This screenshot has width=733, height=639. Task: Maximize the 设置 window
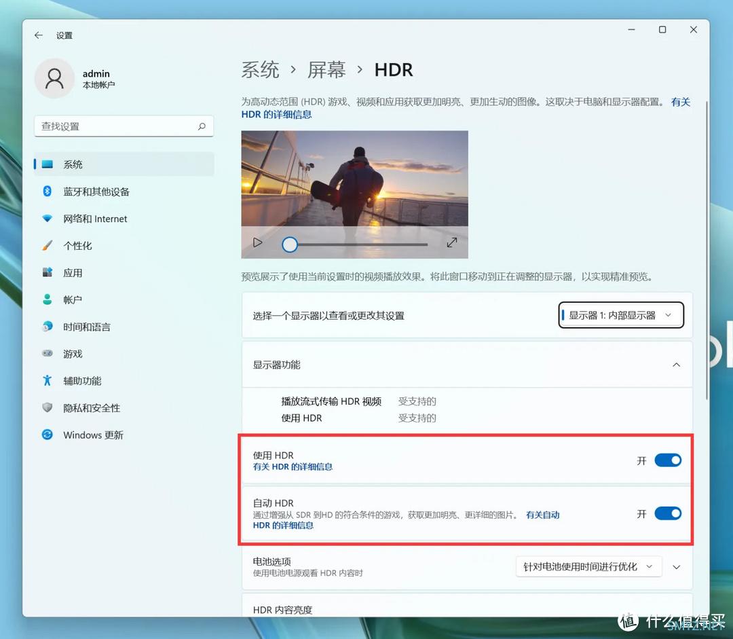tap(662, 29)
